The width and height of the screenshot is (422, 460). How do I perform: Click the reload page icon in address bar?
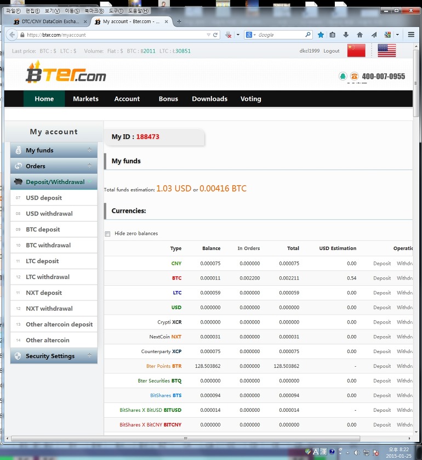[x=215, y=35]
